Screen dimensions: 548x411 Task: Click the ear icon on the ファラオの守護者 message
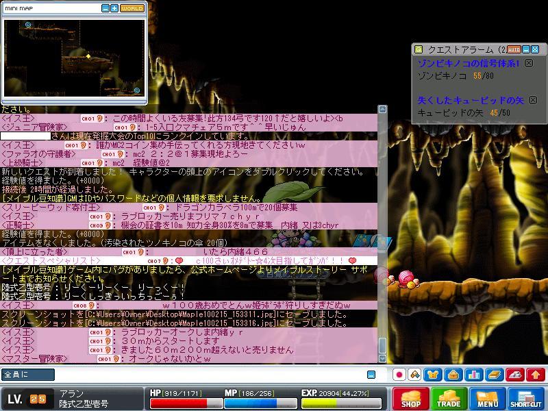pos(120,153)
